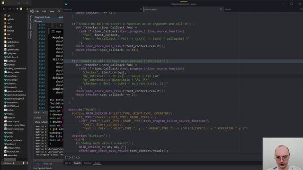Select the posix_runtime.h file
The image size is (303, 170).
pyautogui.click(x=13, y=140)
